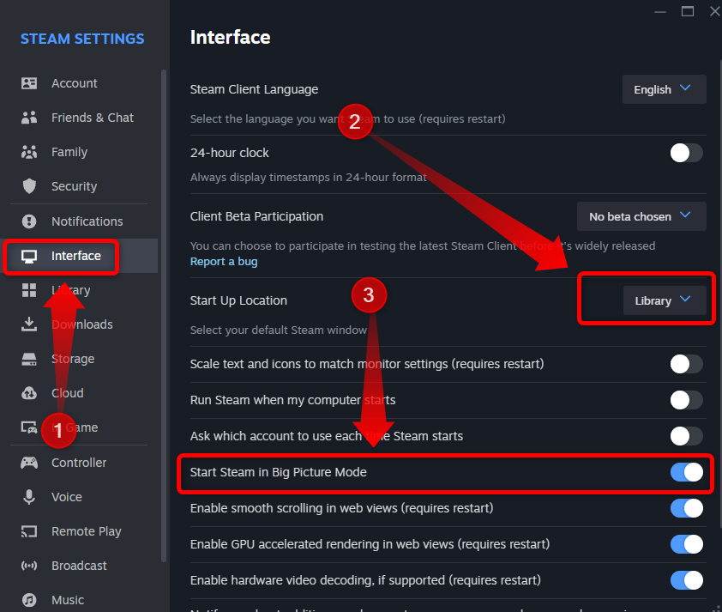Click the Cloud label in sidebar

point(67,393)
